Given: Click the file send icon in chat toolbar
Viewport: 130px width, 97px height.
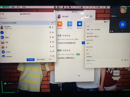Looking at the screenshot, I should click(122, 60).
